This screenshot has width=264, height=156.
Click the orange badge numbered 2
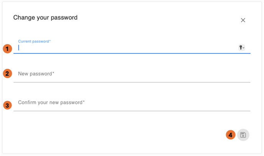click(7, 73)
